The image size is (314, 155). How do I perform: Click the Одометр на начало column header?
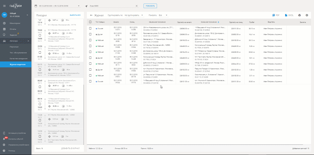(x=184, y=22)
